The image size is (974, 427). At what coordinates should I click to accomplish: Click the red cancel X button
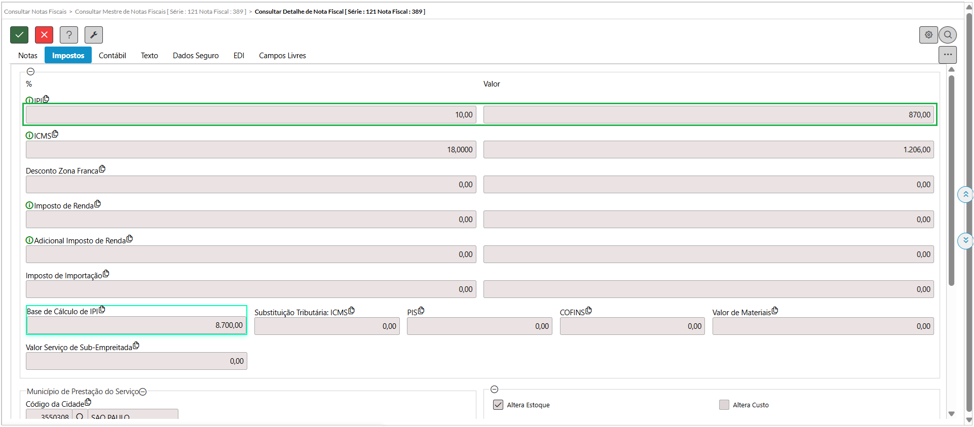coord(44,35)
